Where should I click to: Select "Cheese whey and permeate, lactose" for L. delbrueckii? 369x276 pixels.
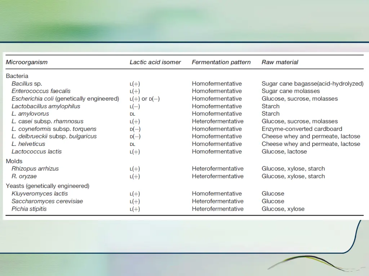pos(311,136)
